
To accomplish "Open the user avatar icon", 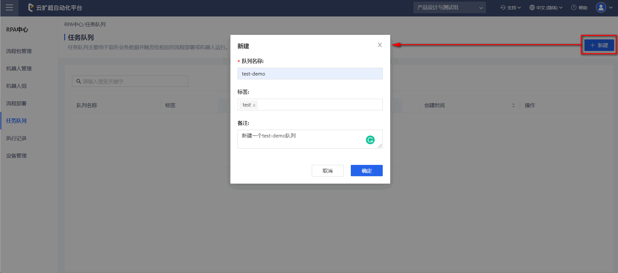I will click(x=601, y=7).
